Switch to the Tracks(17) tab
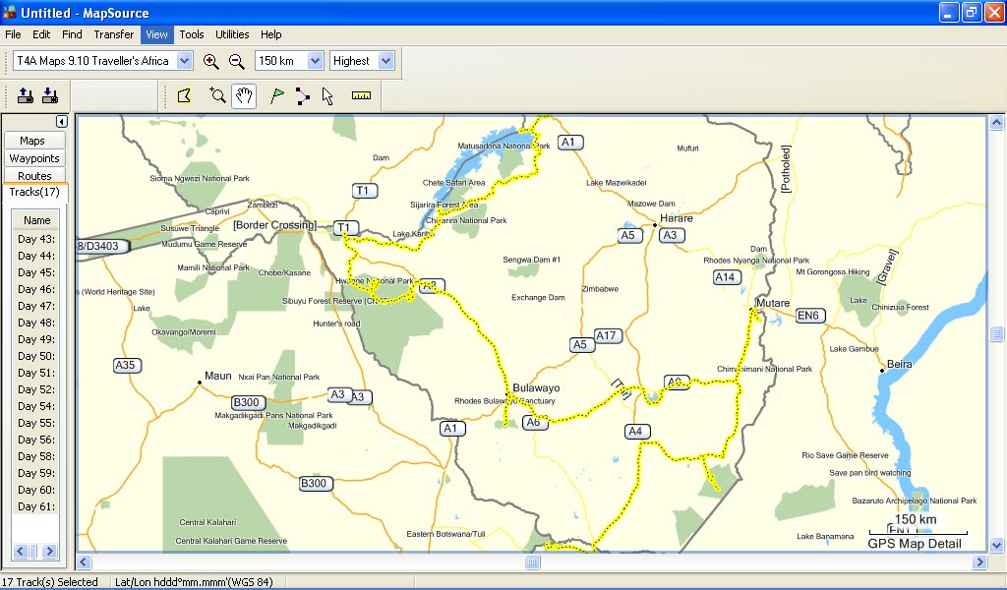 (x=34, y=192)
